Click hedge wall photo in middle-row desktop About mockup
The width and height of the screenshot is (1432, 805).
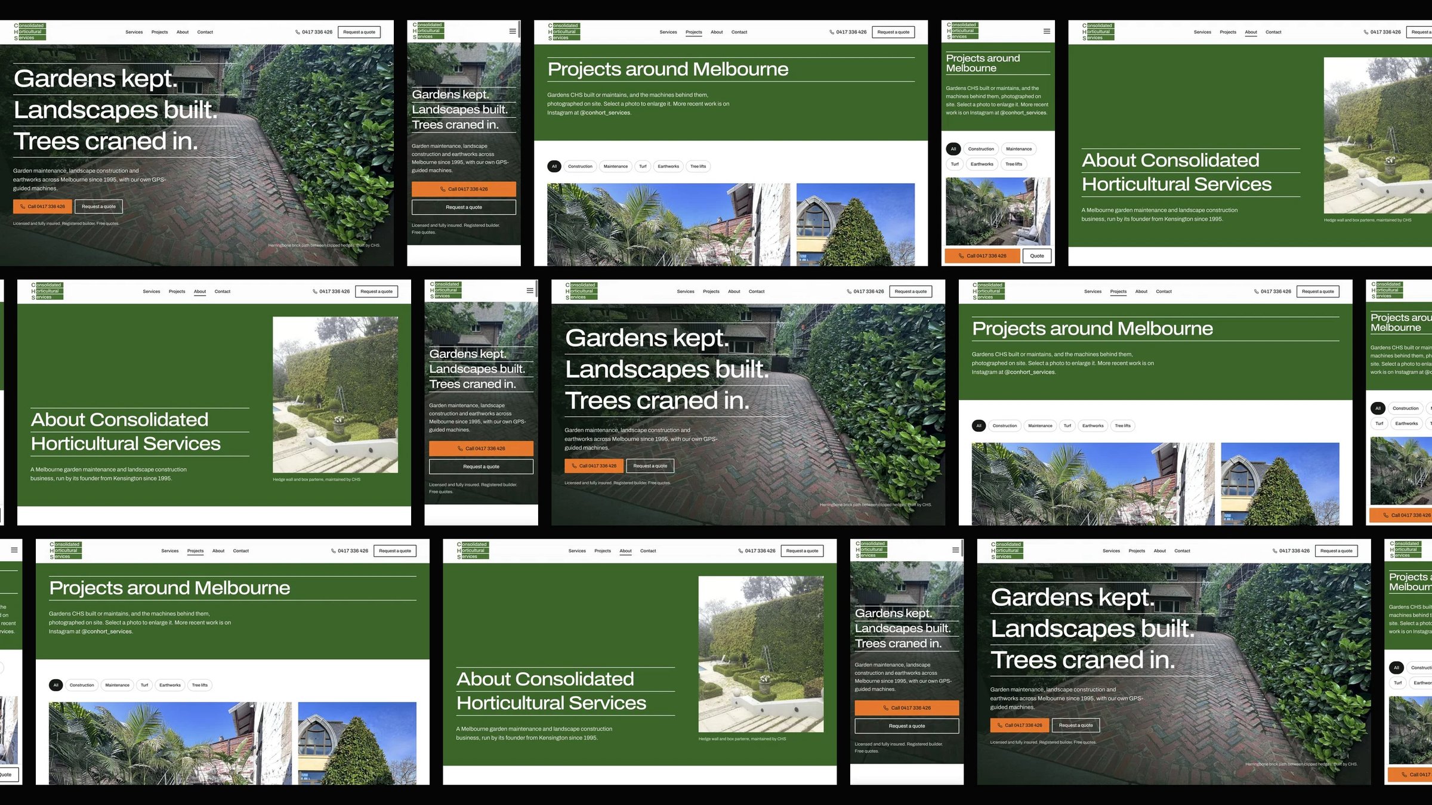pos(335,395)
